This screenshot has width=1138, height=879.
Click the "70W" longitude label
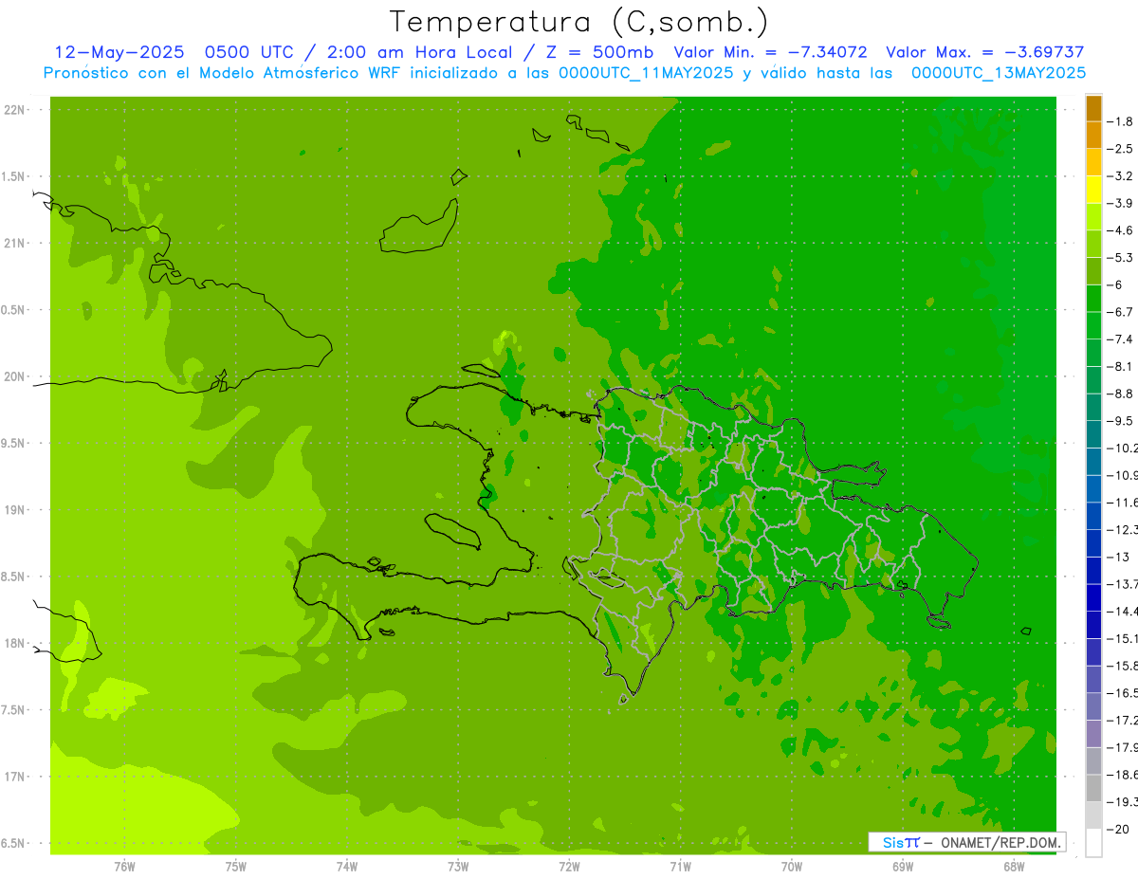792,866
